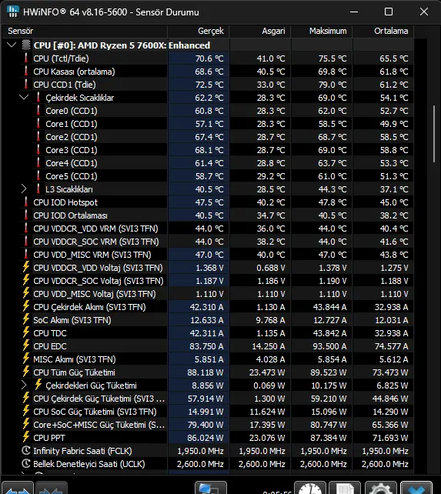Click the Asgari column header
The width and height of the screenshot is (441, 494).
coord(260,31)
